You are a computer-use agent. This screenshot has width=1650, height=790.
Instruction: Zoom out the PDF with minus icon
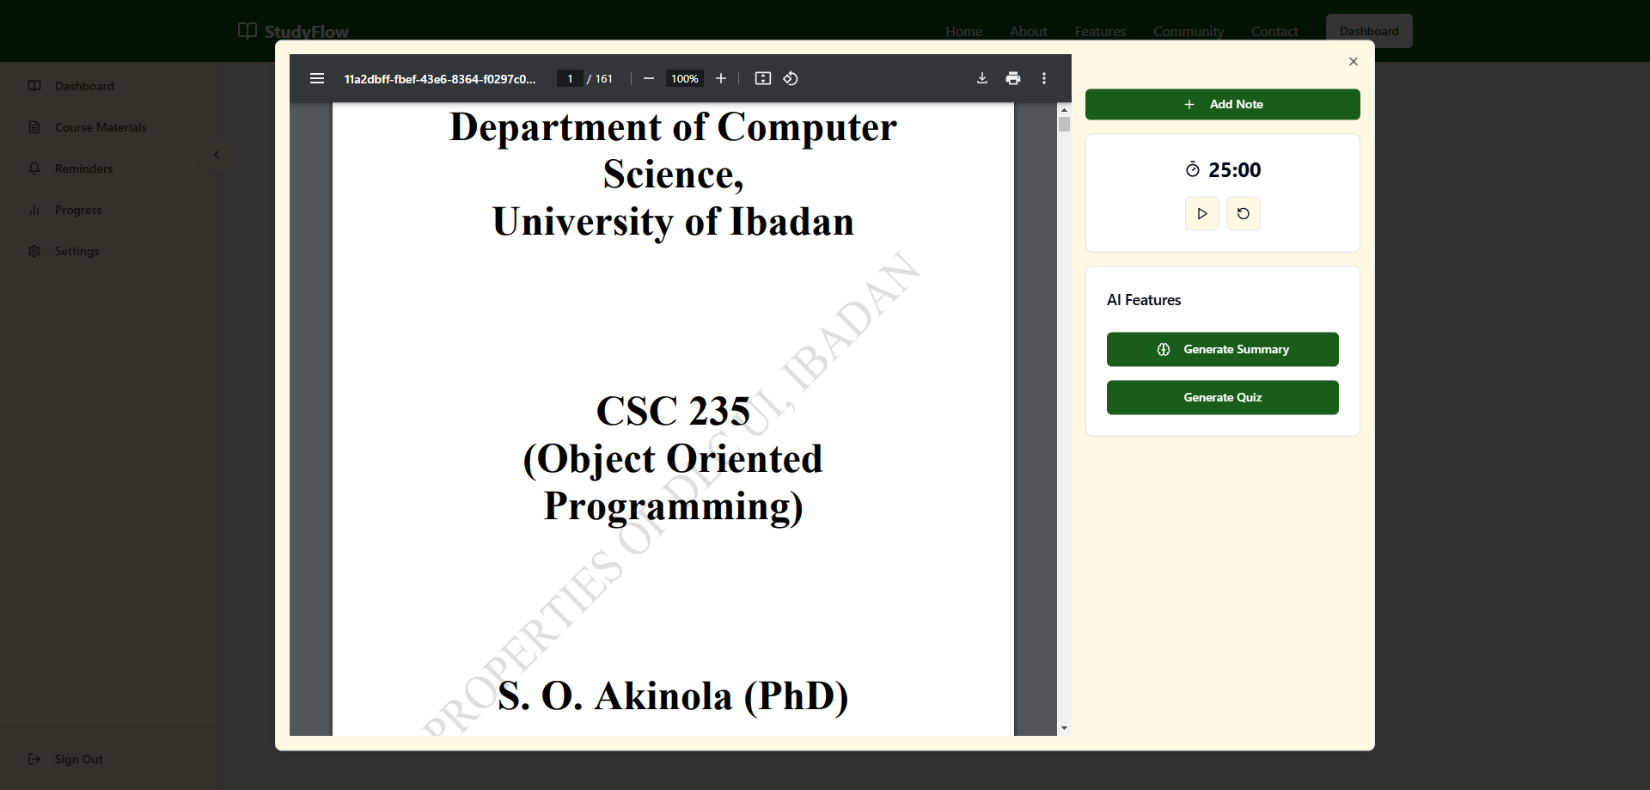(649, 78)
